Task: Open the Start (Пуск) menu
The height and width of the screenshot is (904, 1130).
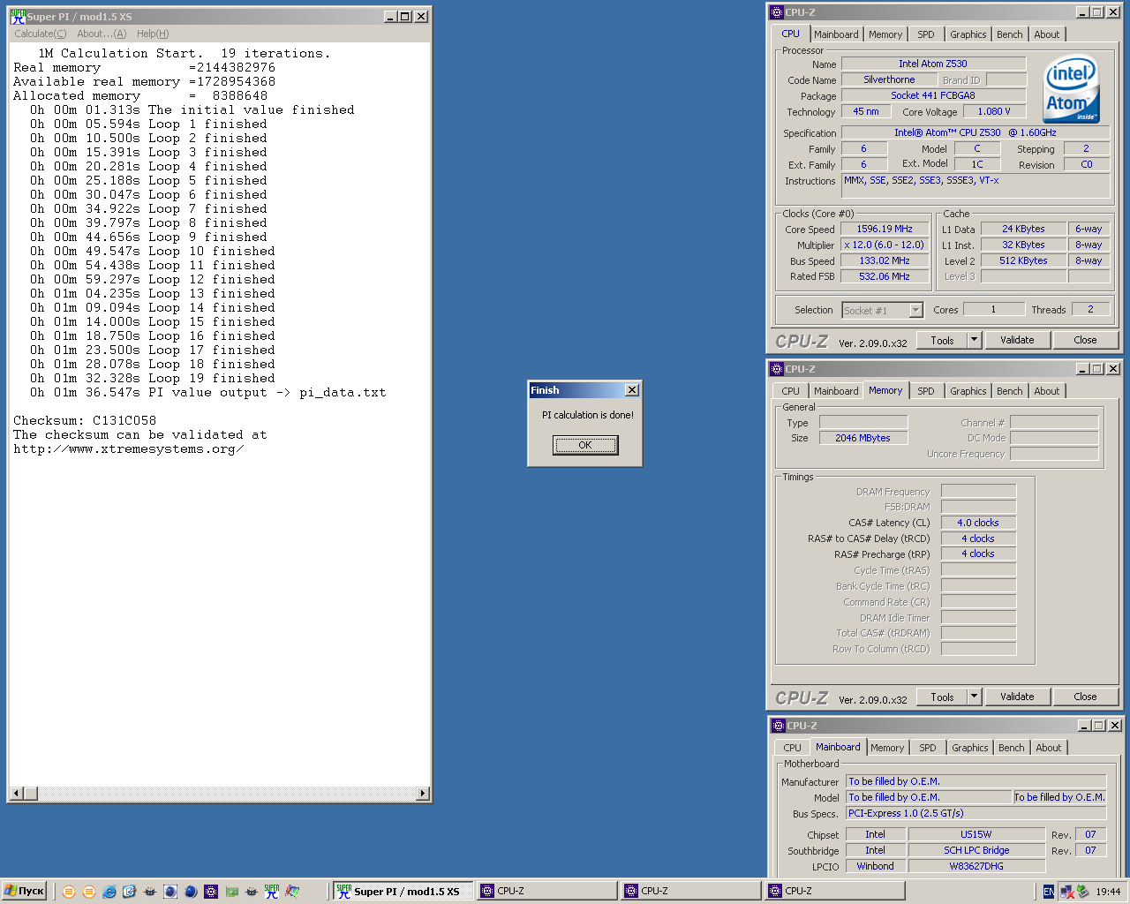Action: pyautogui.click(x=24, y=891)
